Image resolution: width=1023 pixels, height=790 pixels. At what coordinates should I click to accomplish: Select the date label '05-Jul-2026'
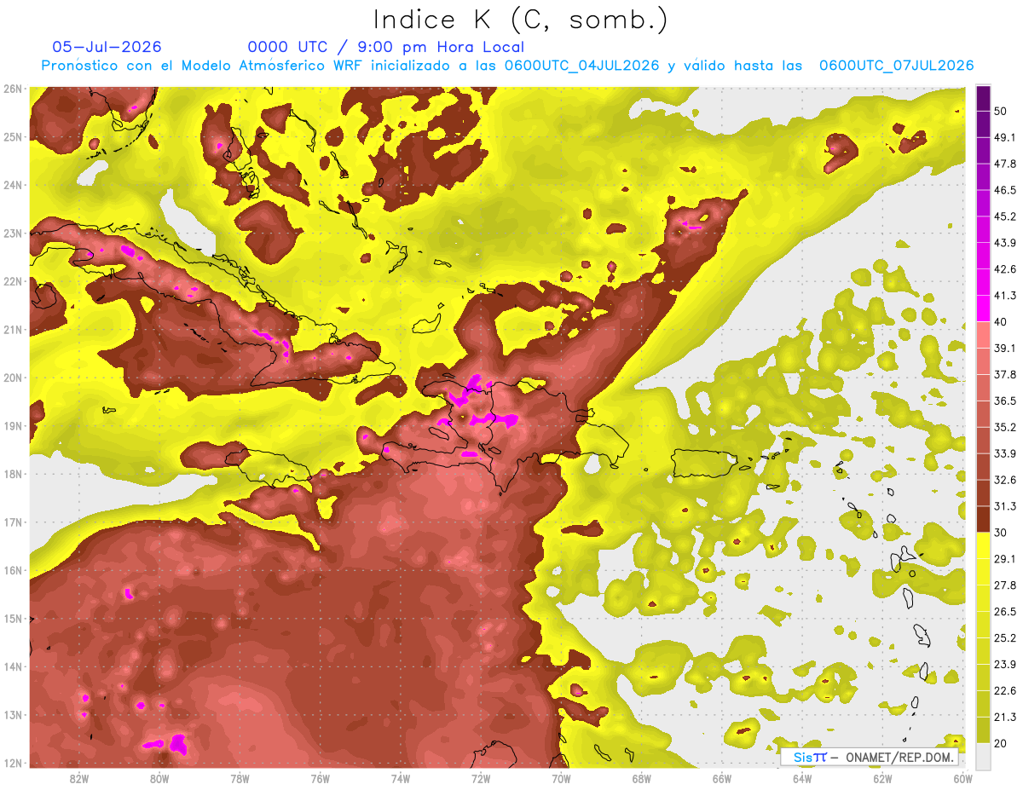(x=107, y=47)
